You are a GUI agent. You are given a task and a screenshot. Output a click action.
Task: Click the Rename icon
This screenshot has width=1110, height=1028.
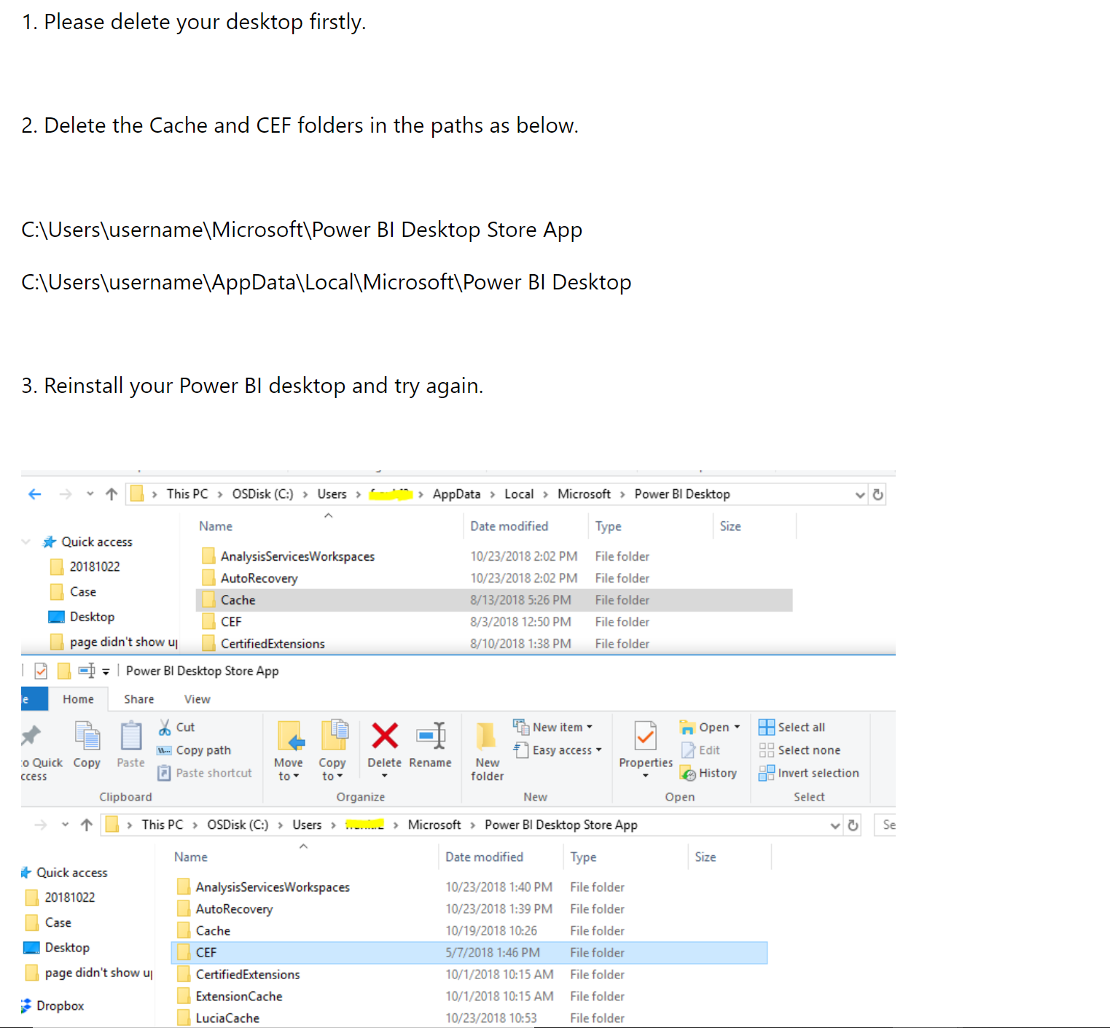click(431, 736)
